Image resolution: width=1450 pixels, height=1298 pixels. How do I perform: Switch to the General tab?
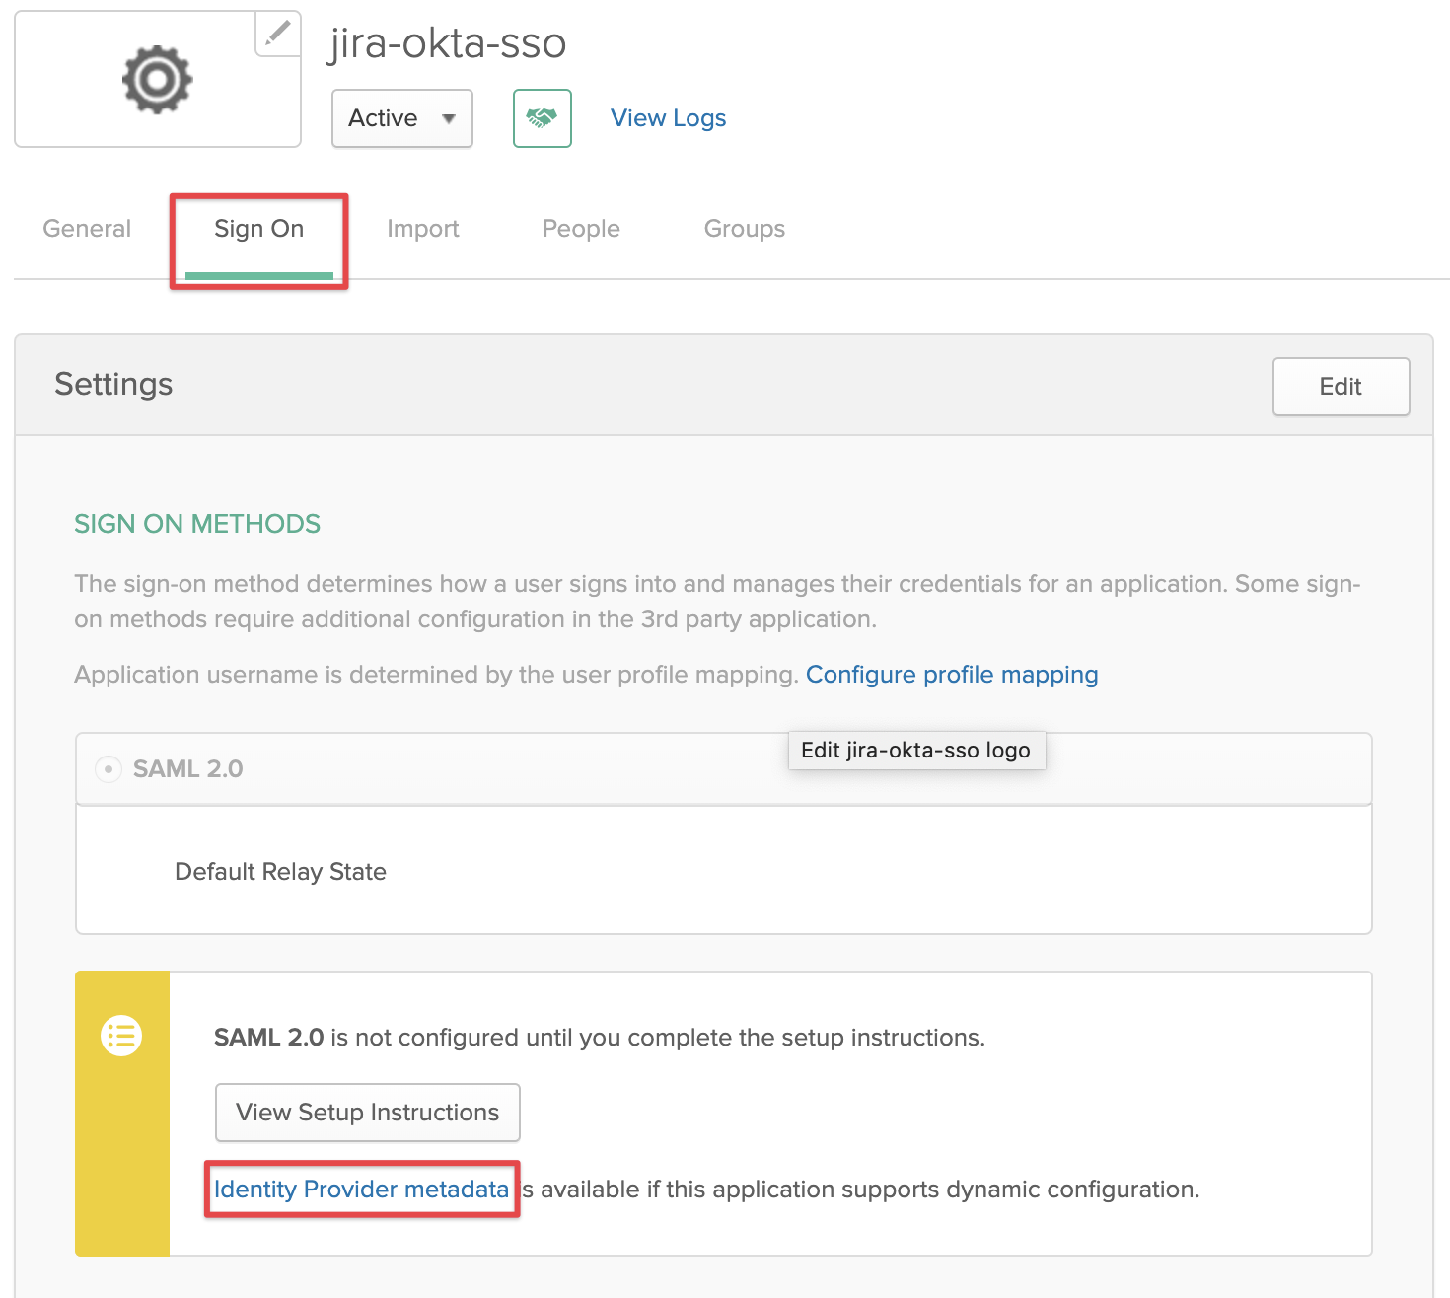(x=87, y=229)
